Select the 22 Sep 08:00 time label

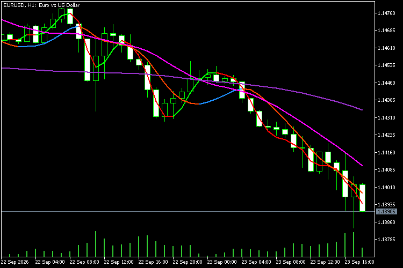tap(84, 262)
